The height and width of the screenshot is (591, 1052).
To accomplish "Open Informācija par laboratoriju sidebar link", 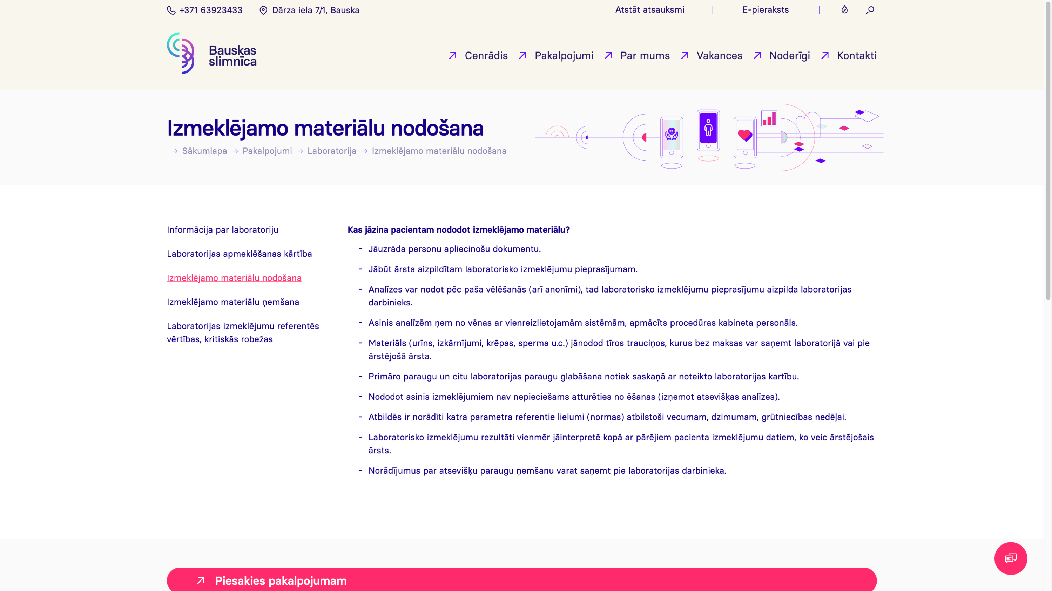I will 222,229.
